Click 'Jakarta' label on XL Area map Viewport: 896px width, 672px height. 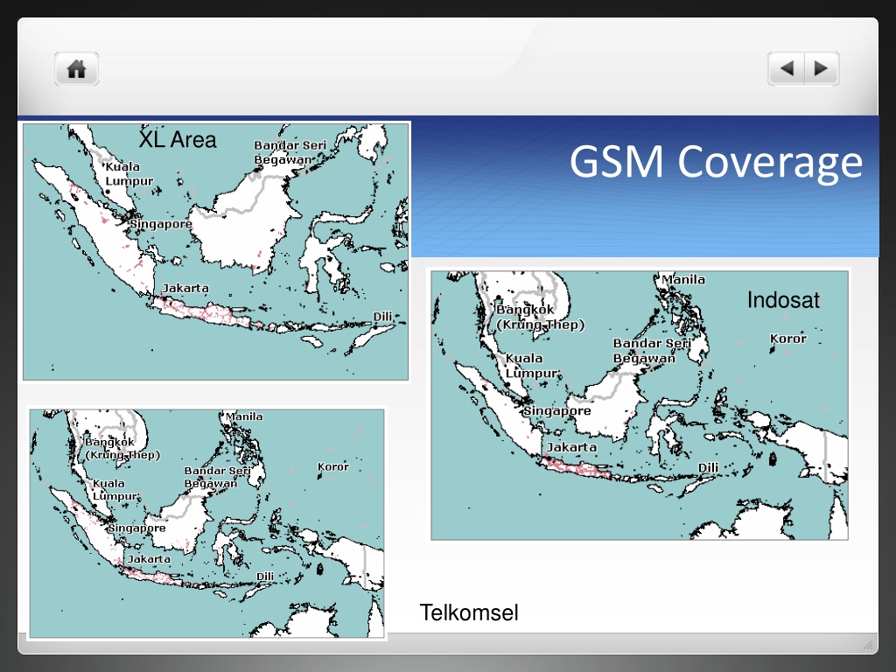pyautogui.click(x=185, y=288)
